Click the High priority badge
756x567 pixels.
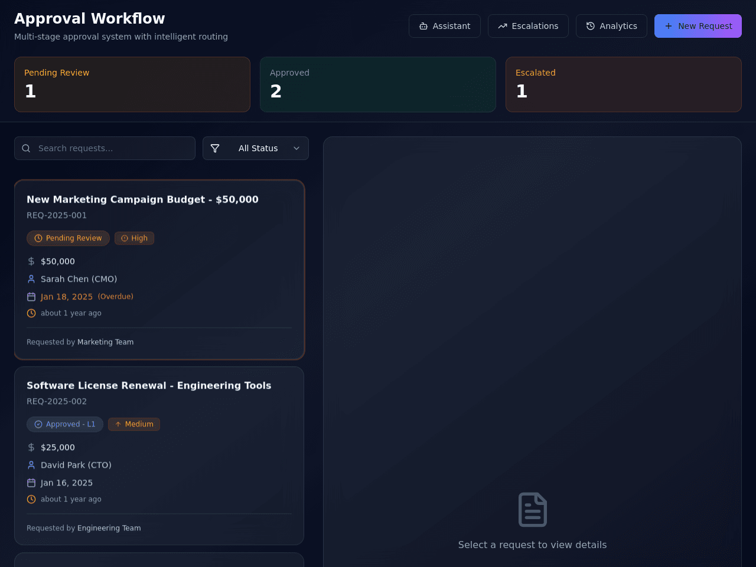tap(134, 238)
